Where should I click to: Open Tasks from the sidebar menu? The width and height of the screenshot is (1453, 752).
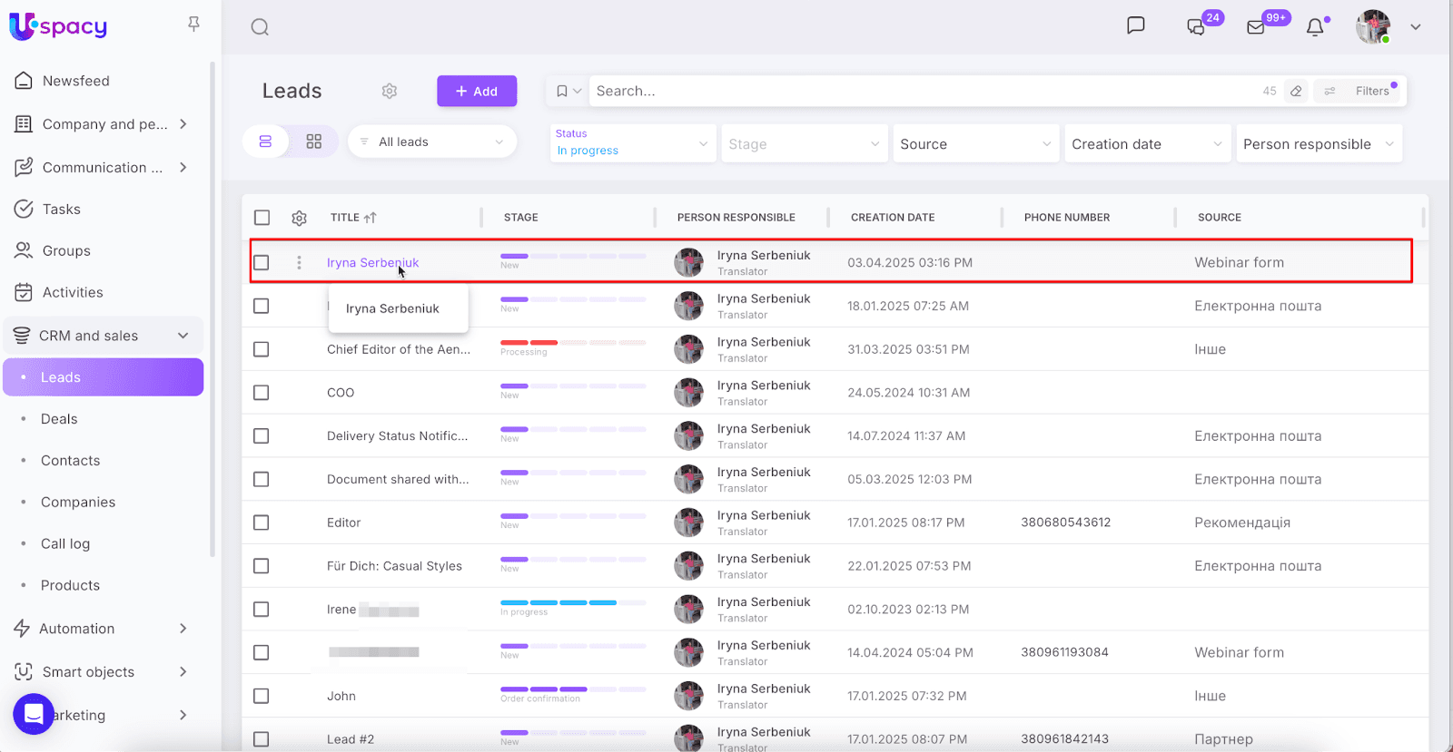(61, 210)
